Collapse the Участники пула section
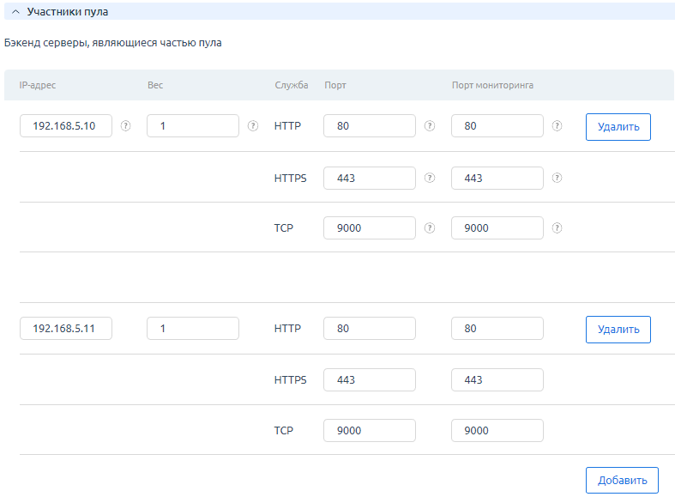 (x=15, y=12)
